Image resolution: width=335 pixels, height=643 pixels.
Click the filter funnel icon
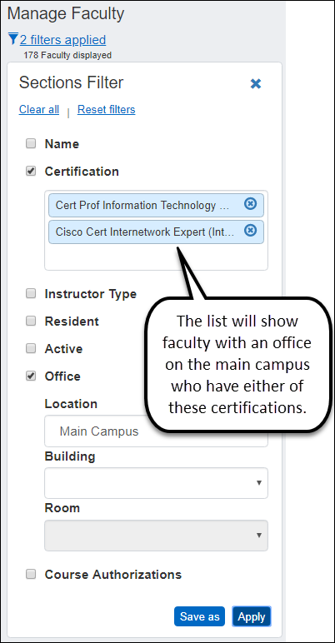pyautogui.click(x=13, y=39)
